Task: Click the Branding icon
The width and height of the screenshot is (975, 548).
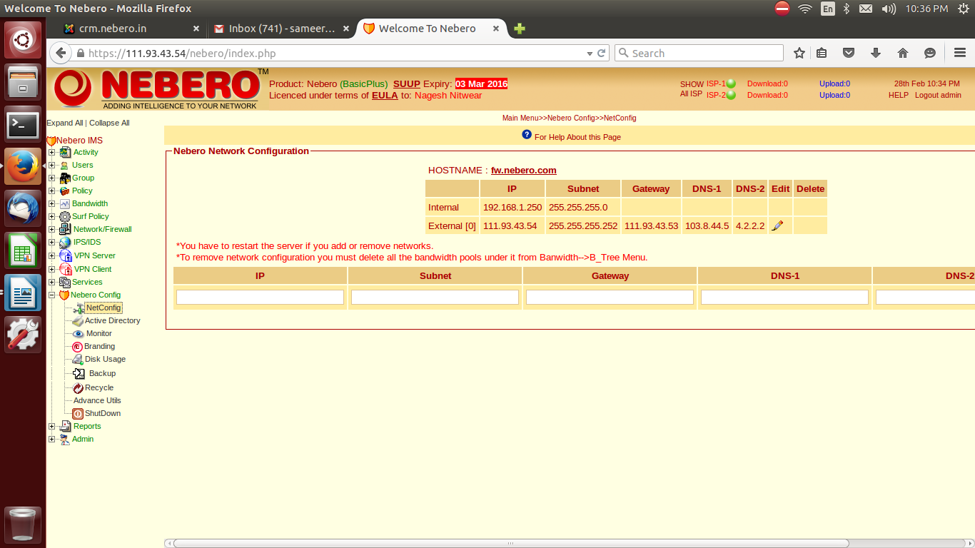Action: click(77, 347)
